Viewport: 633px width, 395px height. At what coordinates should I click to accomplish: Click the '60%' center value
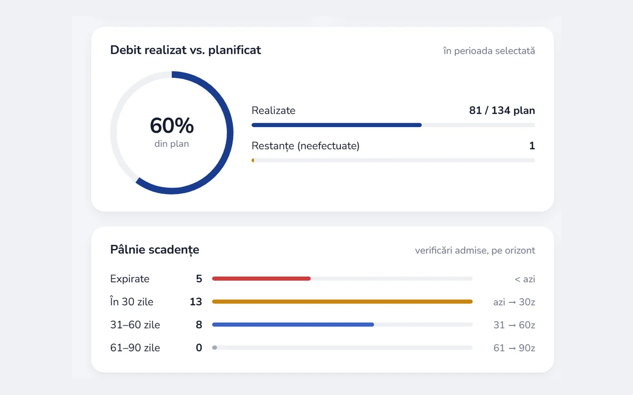coord(172,126)
